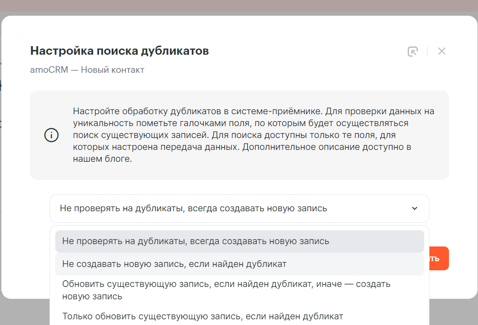Choose 'Не создавать новую запись, если найден дубликат'
Viewport: 478px width, 325px height.
[174, 264]
